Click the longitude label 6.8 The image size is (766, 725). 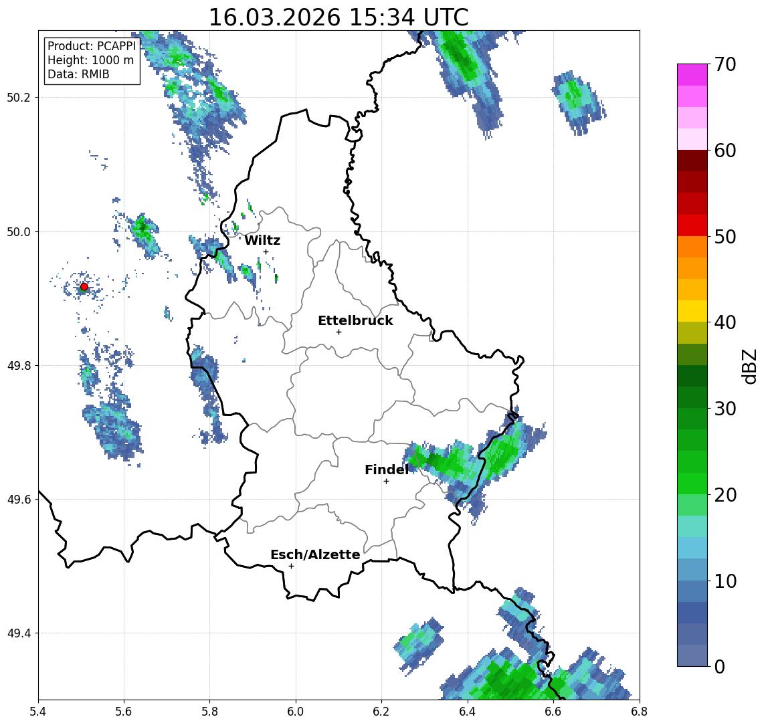(x=640, y=712)
